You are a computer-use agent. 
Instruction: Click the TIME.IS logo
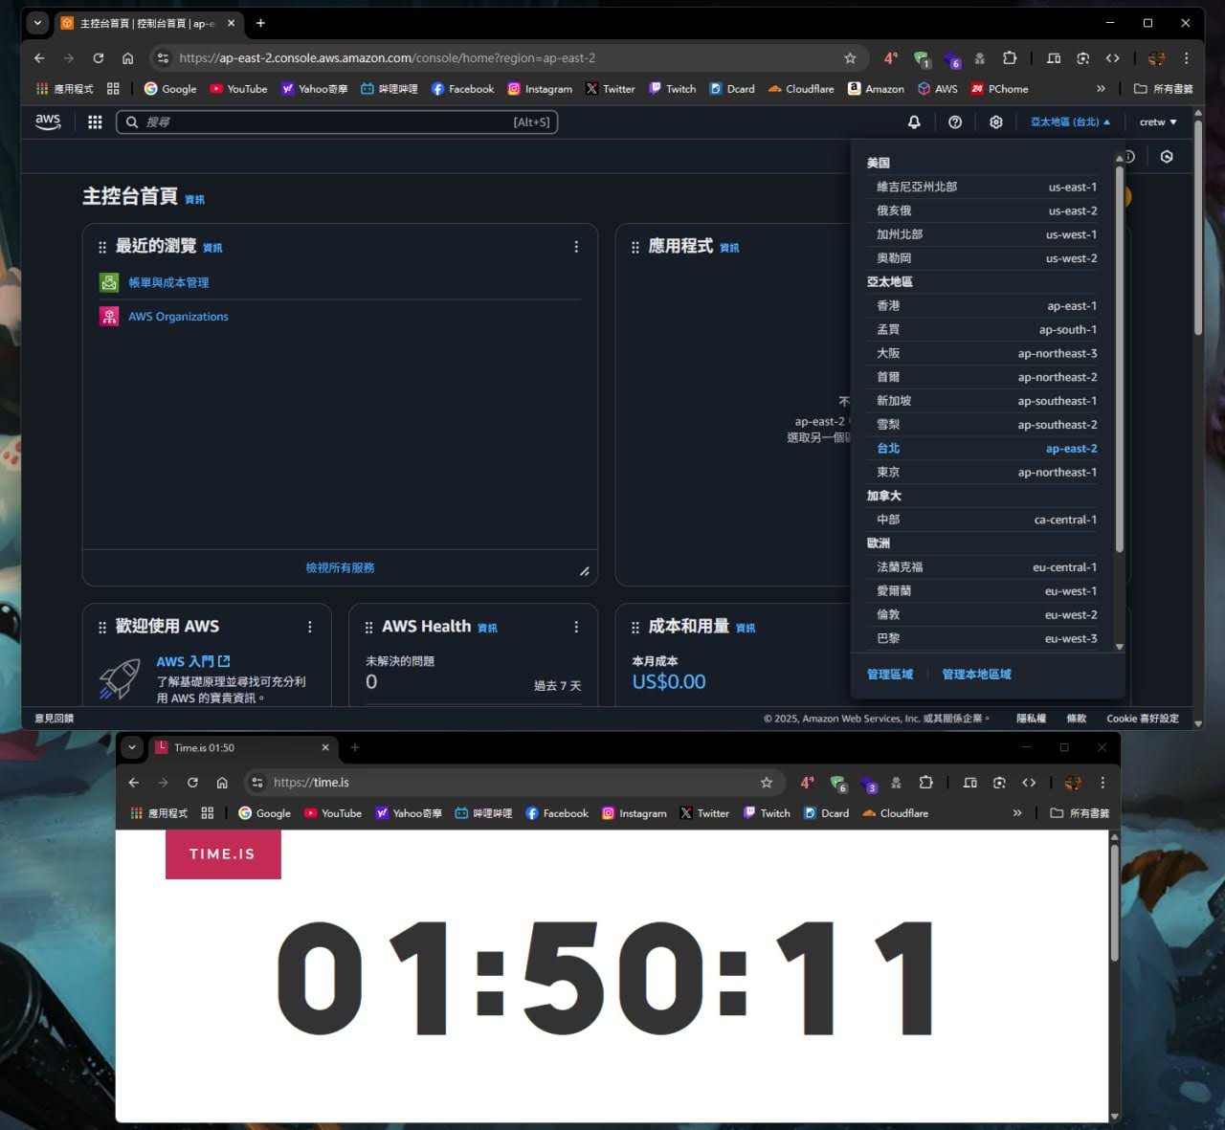point(223,853)
